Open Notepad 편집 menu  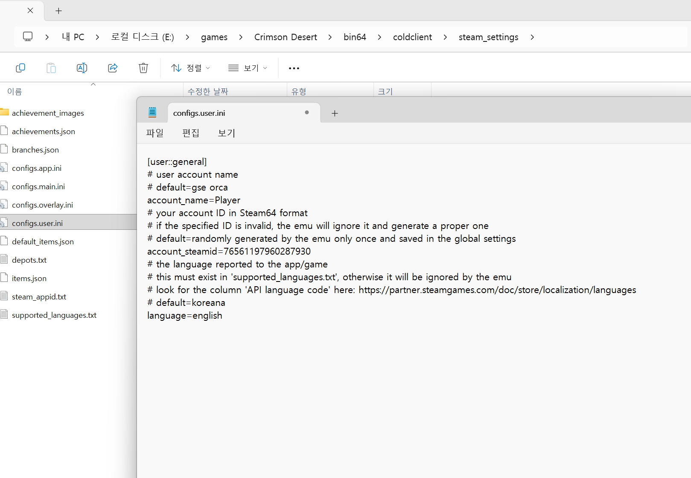click(191, 133)
